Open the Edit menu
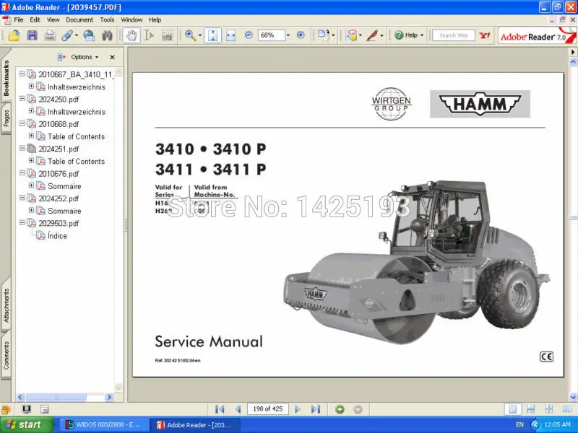578x433 pixels. click(x=35, y=20)
